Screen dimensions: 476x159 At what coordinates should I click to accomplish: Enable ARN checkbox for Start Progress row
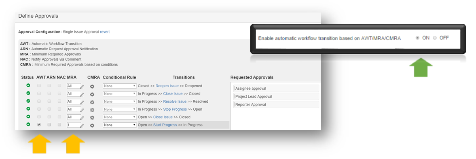click(x=49, y=124)
